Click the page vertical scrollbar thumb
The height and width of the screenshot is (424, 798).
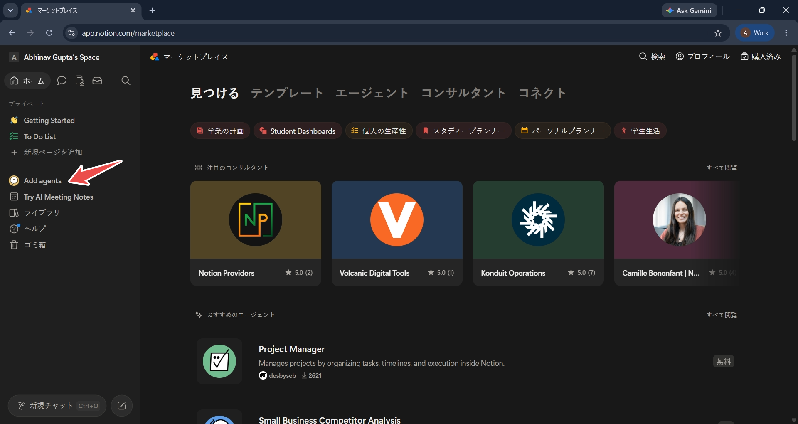click(794, 97)
